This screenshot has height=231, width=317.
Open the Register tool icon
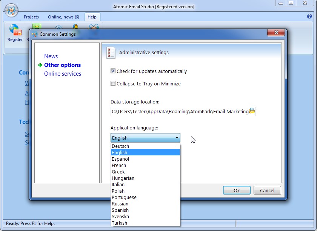click(15, 30)
